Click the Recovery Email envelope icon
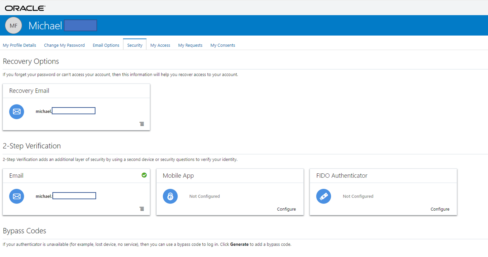The image size is (488, 257). 16,112
